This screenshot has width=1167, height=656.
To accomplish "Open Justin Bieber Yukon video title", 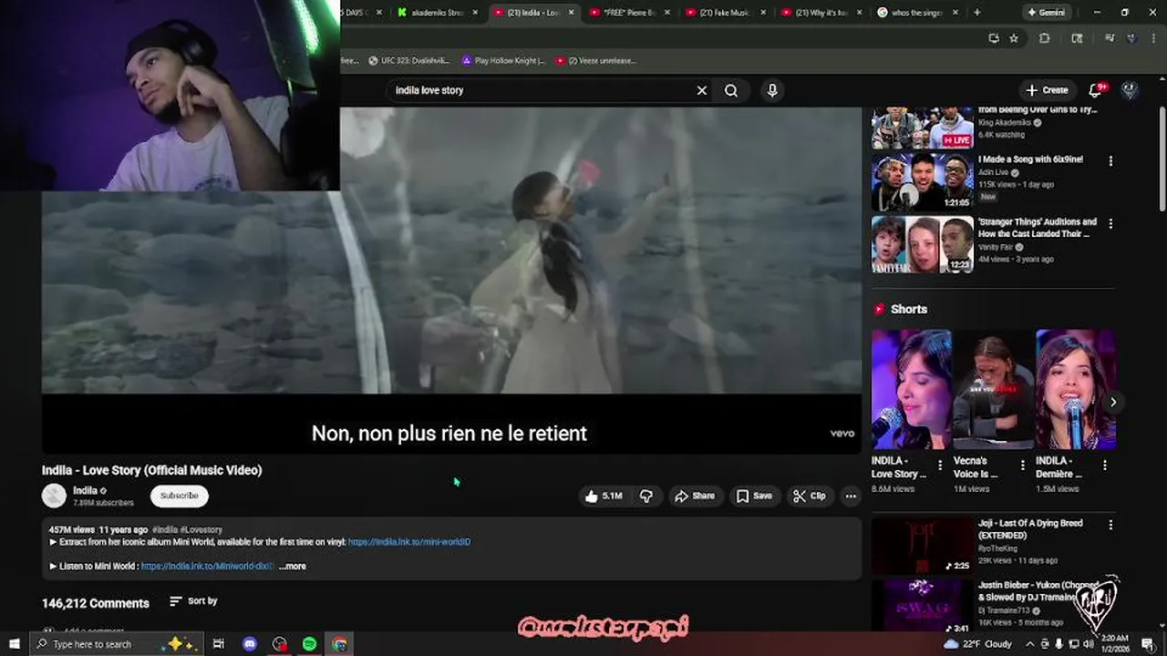I will click(x=1039, y=591).
